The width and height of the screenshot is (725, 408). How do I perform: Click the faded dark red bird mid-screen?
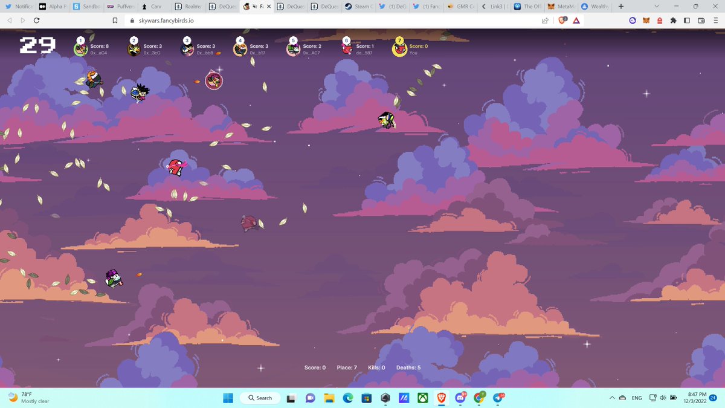pos(250,223)
